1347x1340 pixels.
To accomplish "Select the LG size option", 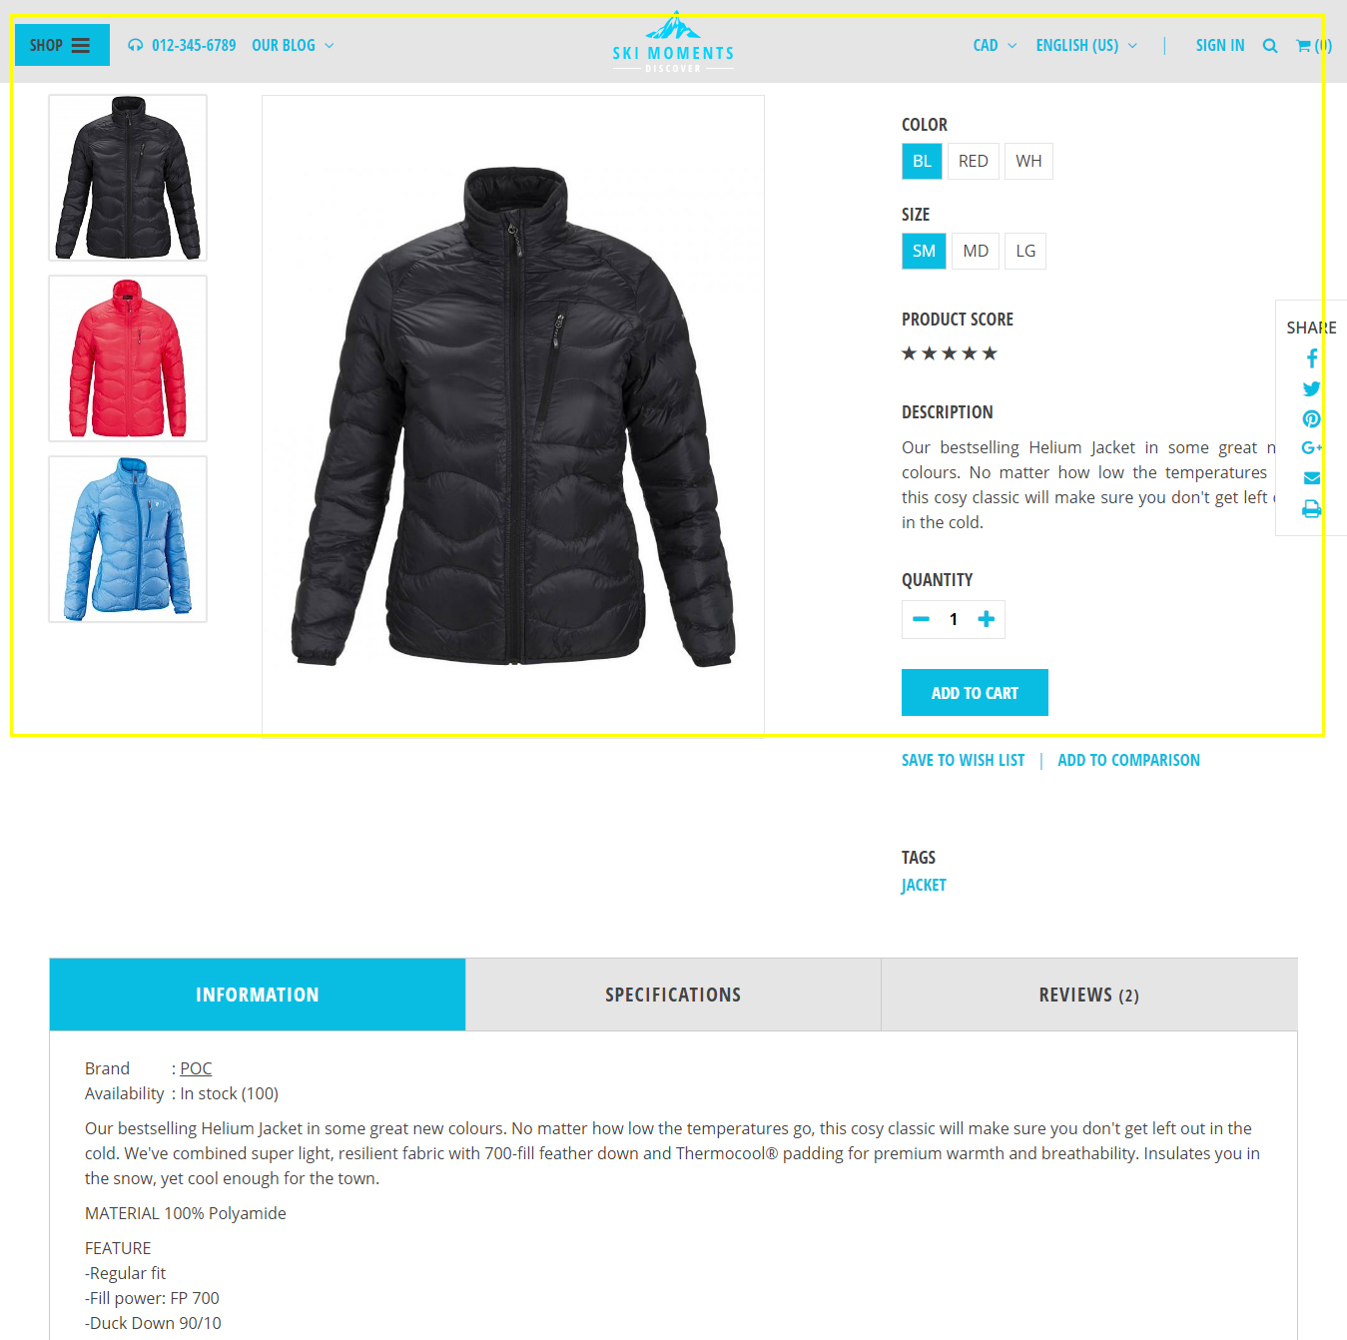I will 1025,252.
